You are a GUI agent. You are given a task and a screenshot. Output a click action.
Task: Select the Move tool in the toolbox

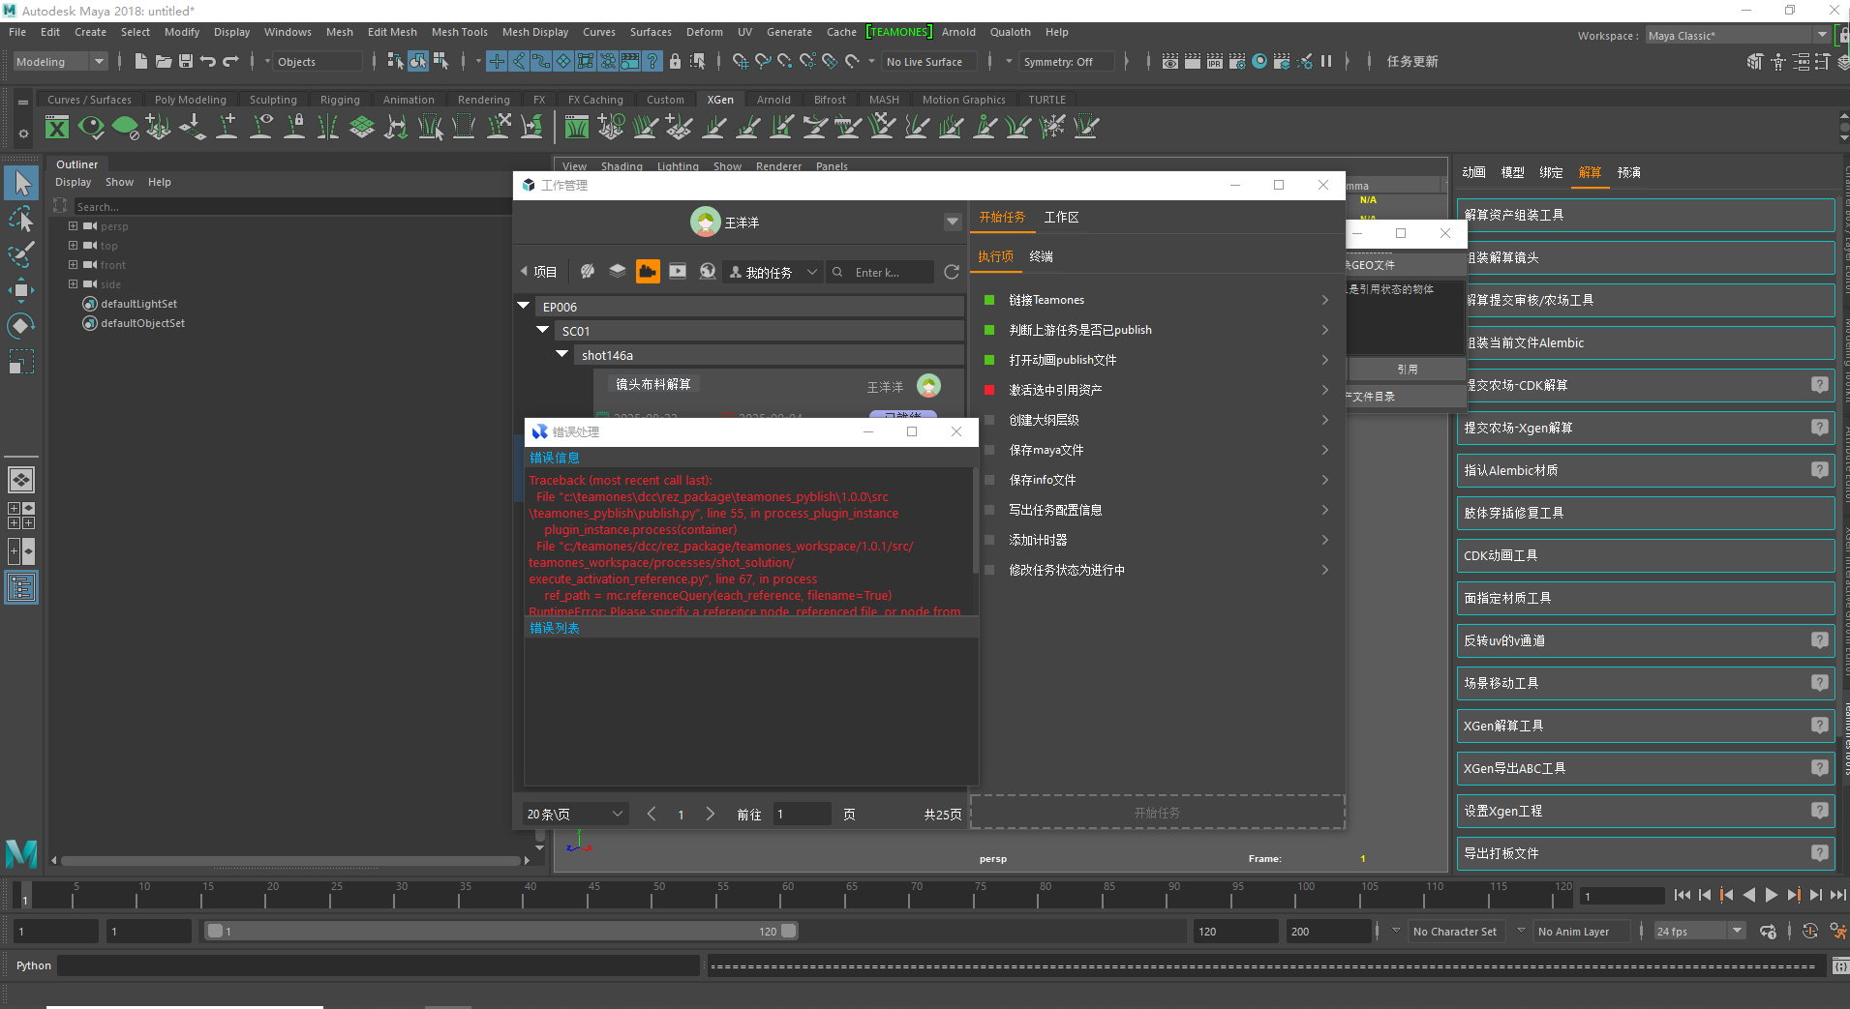tap(20, 289)
